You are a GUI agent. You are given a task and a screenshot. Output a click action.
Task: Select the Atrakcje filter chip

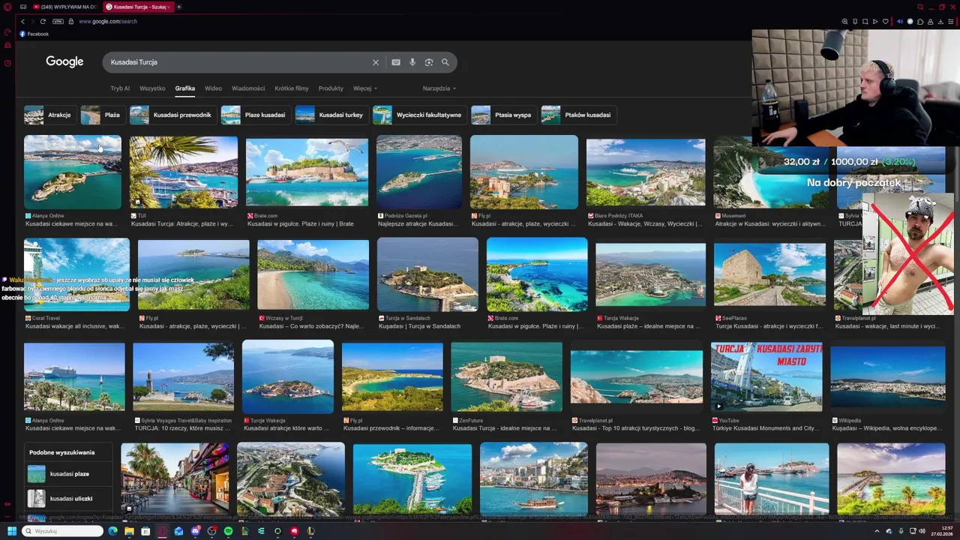coord(49,115)
